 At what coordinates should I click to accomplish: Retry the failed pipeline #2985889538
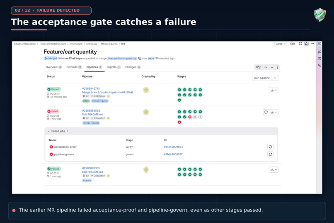tap(266, 112)
